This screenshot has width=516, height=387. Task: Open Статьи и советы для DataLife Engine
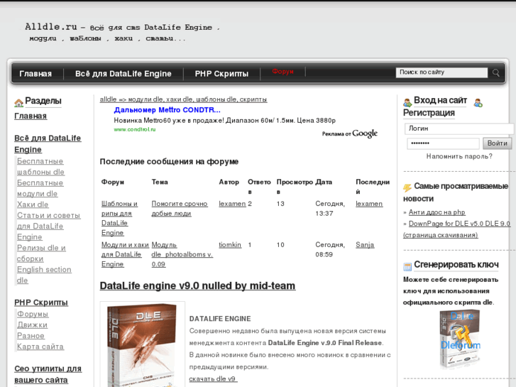(x=49, y=227)
